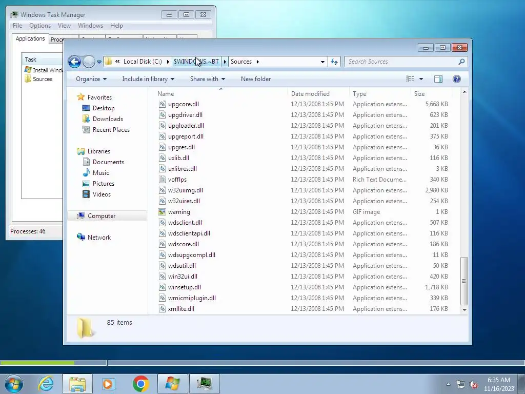Select upgcore.dll file icon
This screenshot has width=525, height=394.
[x=163, y=104]
